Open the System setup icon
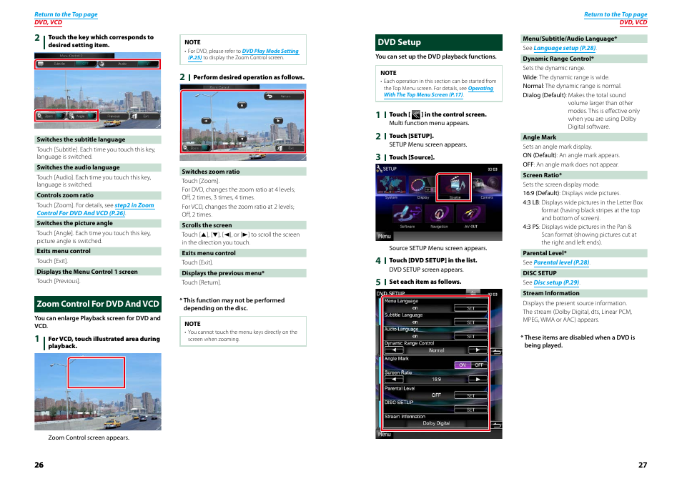Viewport: 682px width, 484px height. point(391,186)
